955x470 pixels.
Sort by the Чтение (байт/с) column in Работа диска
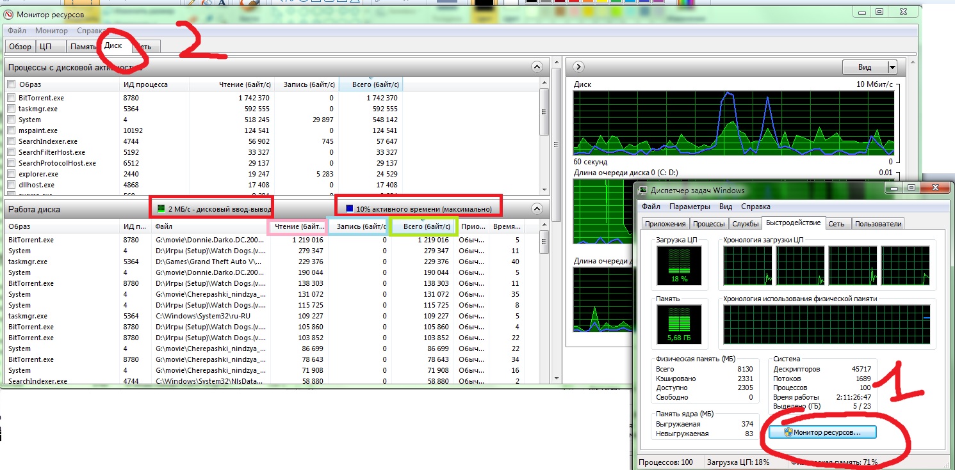[298, 226]
